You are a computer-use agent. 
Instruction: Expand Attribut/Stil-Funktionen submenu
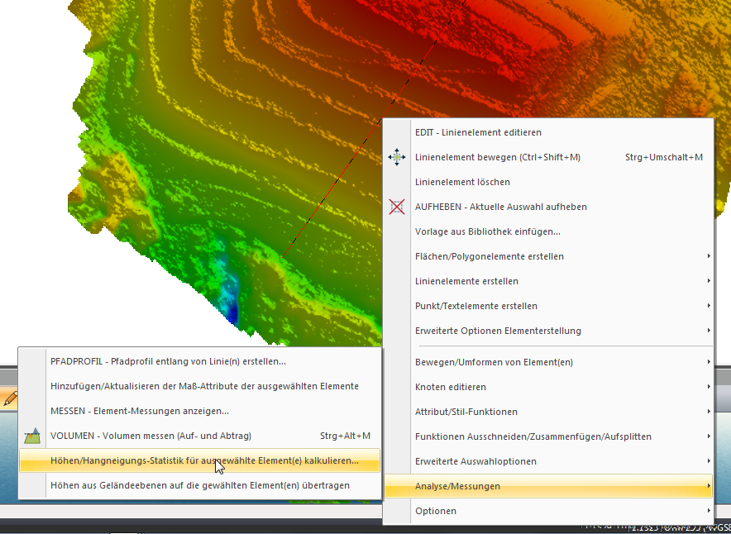tap(548, 412)
